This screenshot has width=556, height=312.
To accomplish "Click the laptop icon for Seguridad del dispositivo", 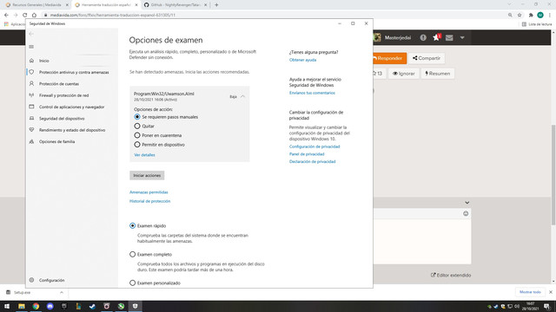I will [x=31, y=118].
